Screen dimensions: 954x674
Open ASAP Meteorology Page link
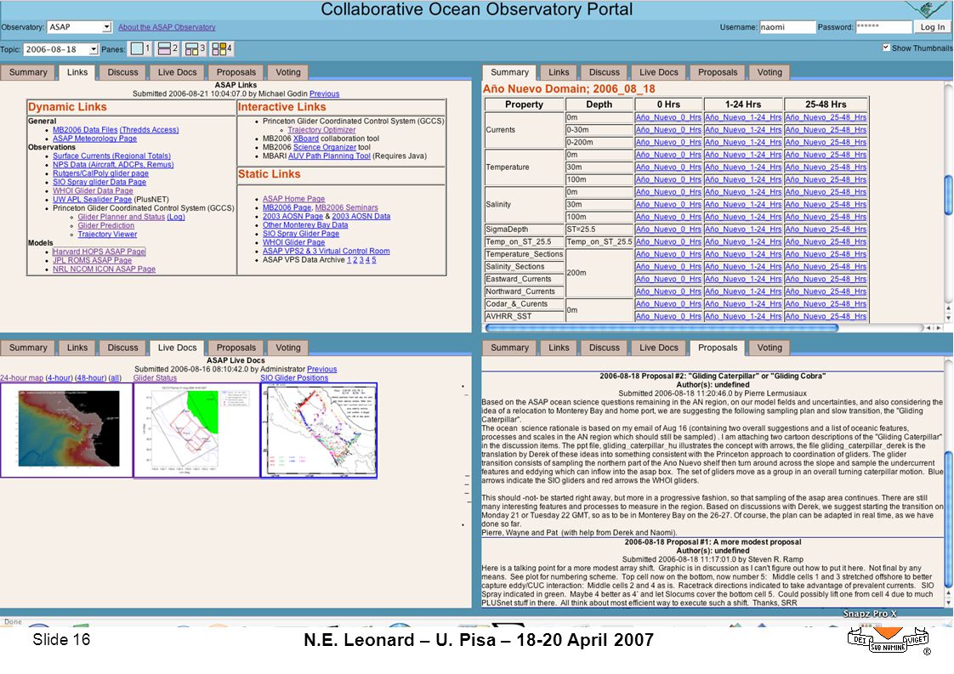point(94,139)
